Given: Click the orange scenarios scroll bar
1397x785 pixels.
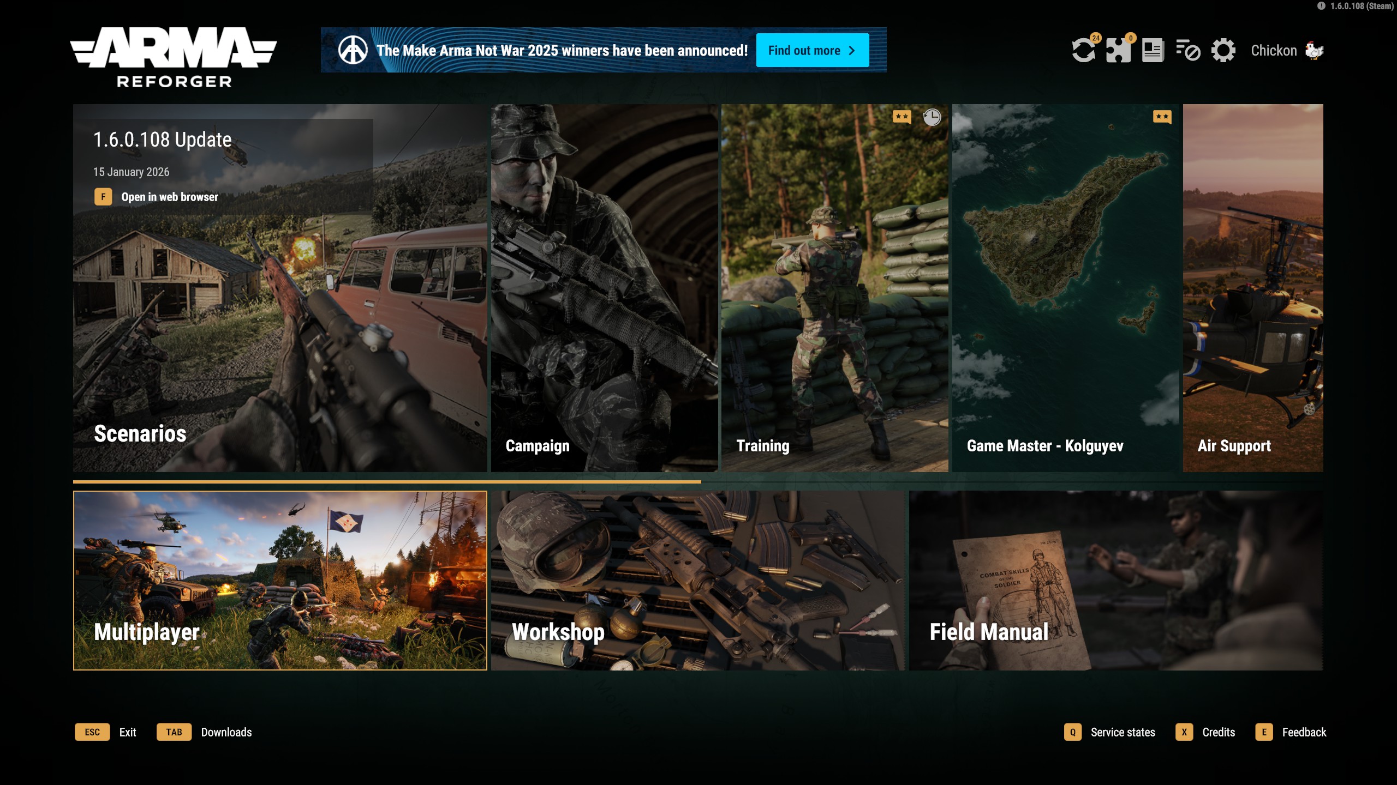Looking at the screenshot, I should 386,482.
